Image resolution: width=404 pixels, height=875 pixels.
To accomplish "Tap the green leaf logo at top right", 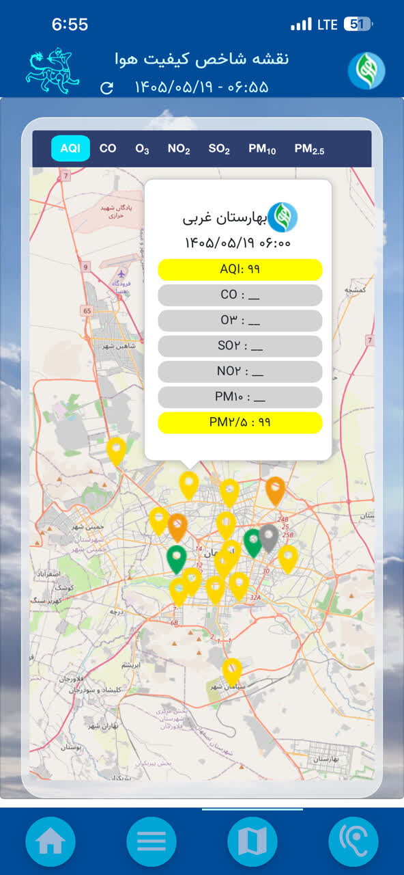I will 366,71.
